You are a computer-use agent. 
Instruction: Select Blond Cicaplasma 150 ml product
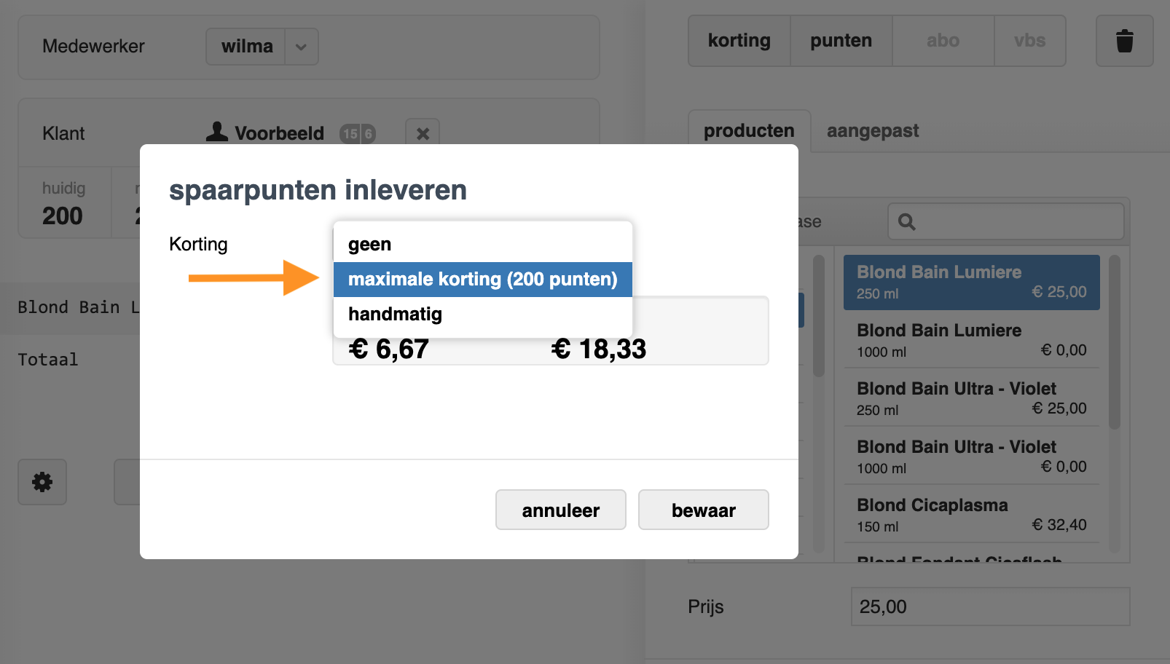point(971,514)
